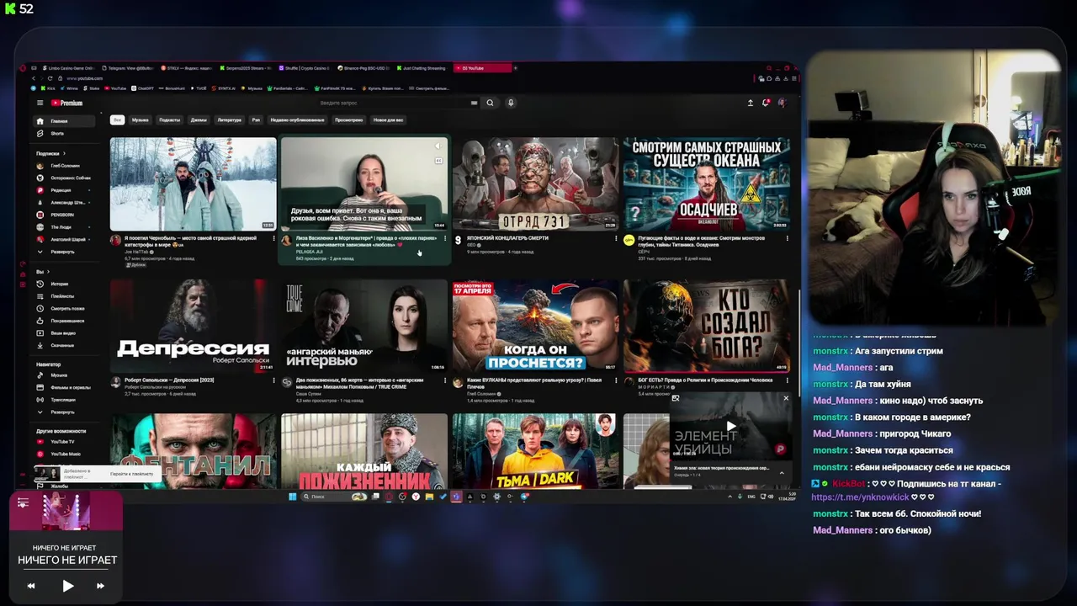Select the Джемы filter chip

point(199,120)
